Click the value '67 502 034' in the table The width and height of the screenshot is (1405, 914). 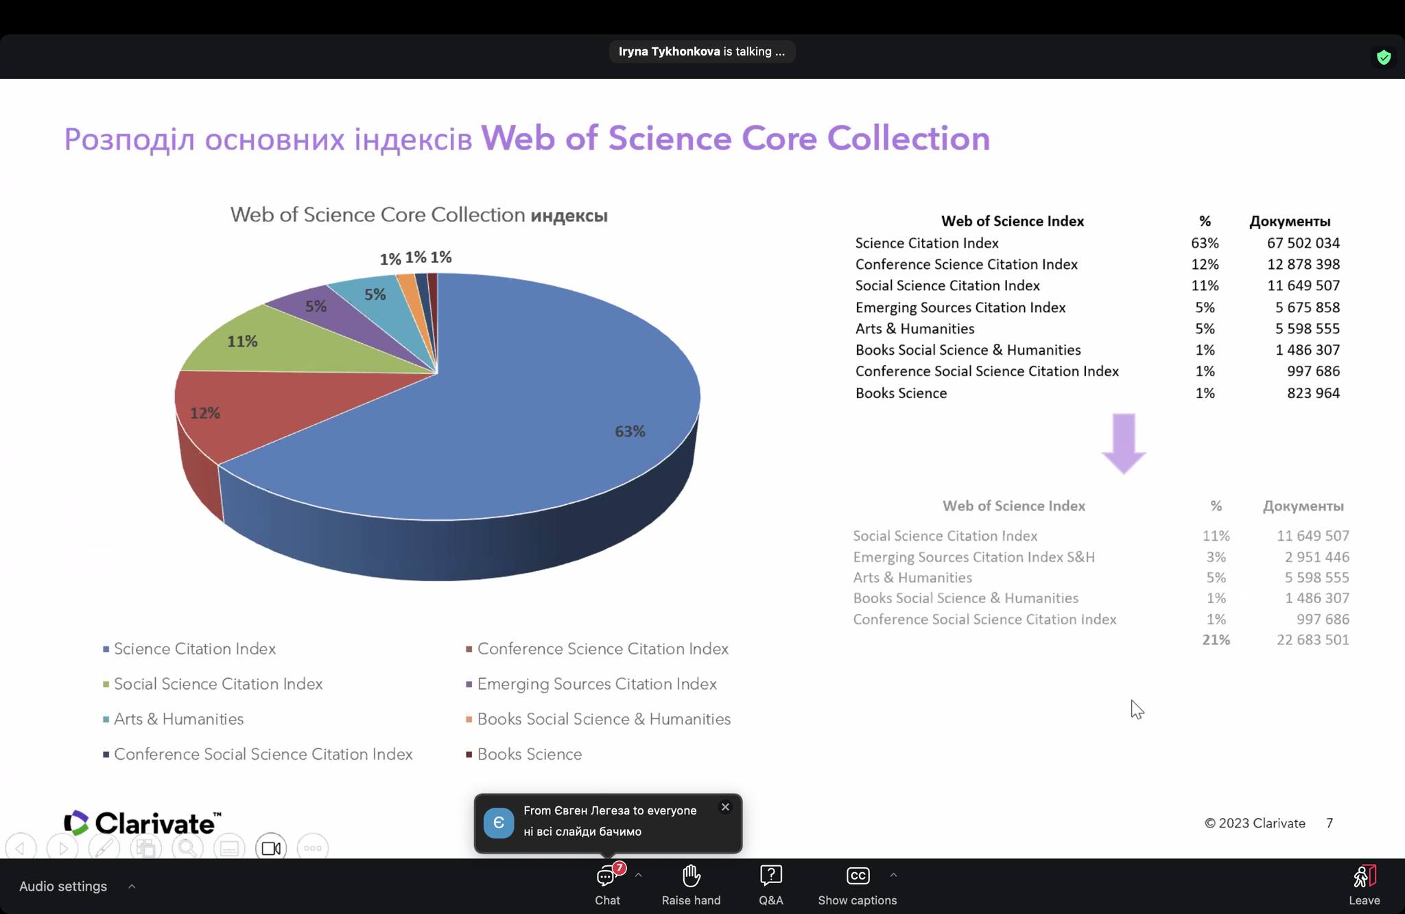click(x=1303, y=243)
